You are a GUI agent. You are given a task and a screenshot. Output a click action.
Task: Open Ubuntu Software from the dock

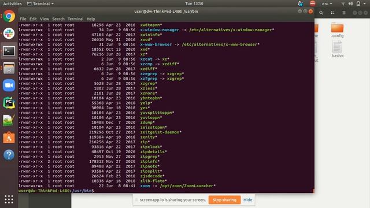click(9, 138)
